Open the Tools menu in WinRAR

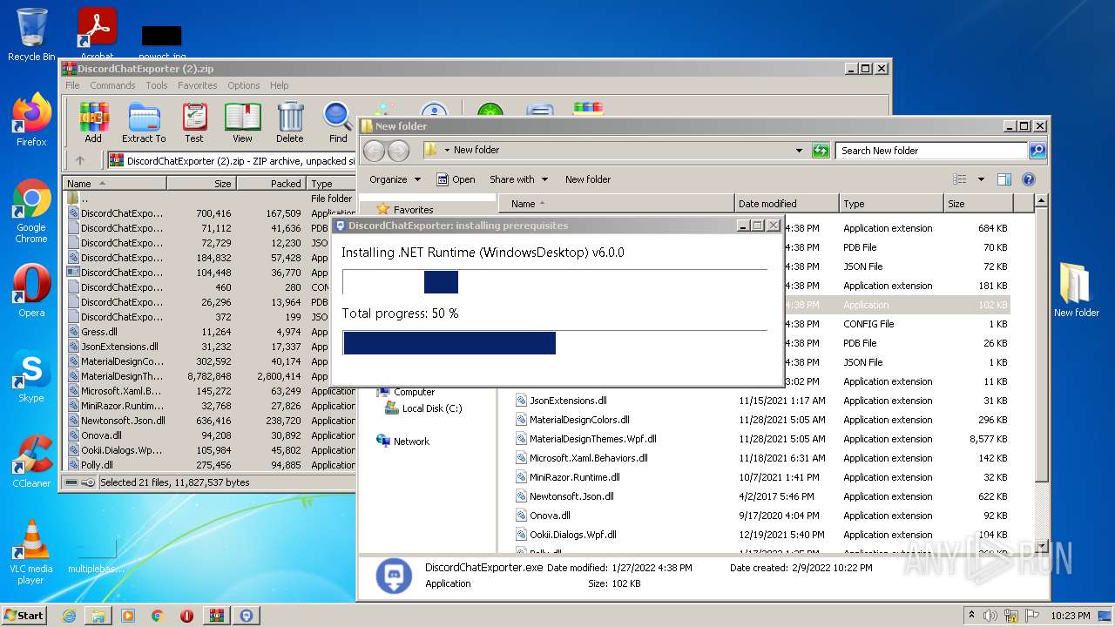click(157, 85)
